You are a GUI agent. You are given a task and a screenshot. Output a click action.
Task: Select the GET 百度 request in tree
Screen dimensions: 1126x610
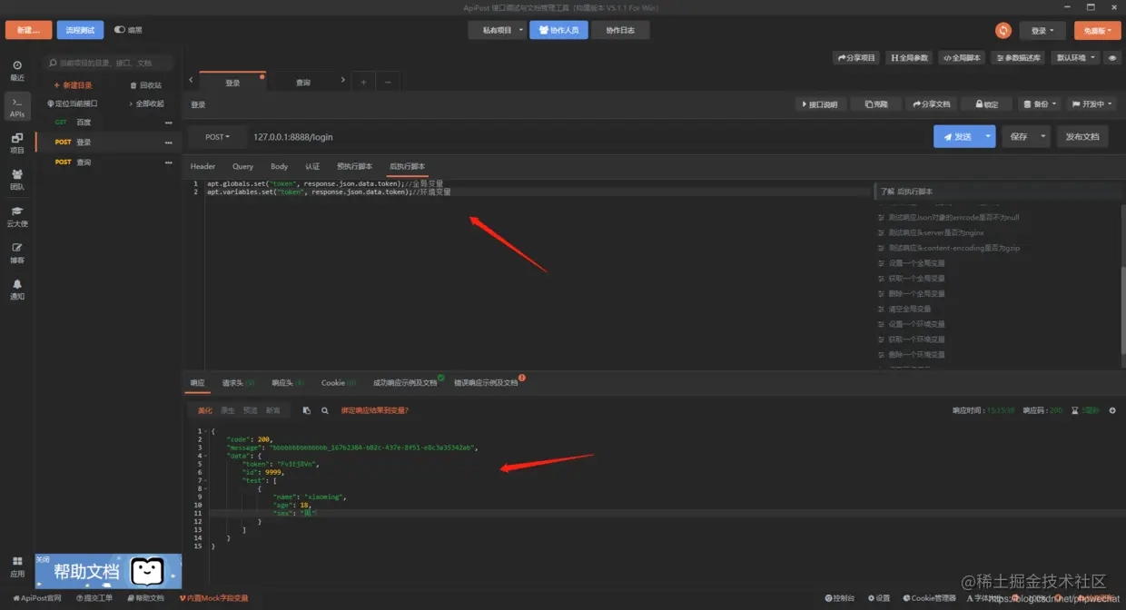tap(107, 123)
